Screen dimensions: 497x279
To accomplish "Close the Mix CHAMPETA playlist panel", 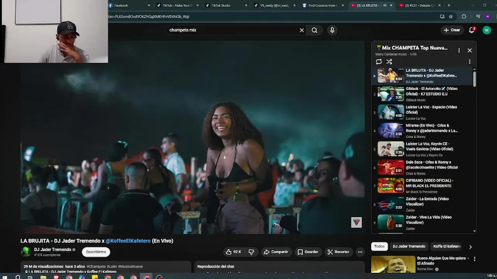I will [x=469, y=50].
